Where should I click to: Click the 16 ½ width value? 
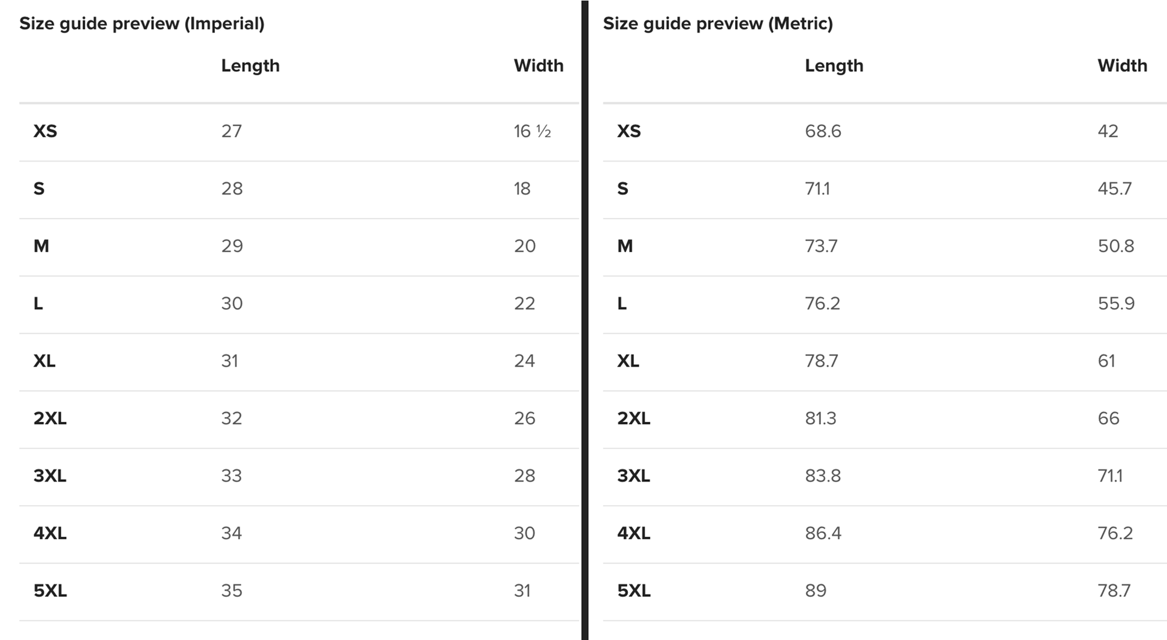(x=532, y=131)
